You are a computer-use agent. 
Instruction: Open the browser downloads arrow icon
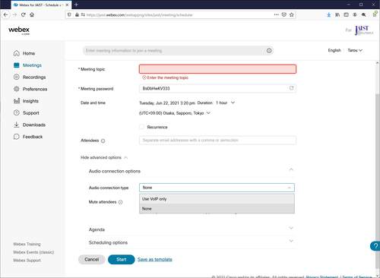tap(329, 14)
